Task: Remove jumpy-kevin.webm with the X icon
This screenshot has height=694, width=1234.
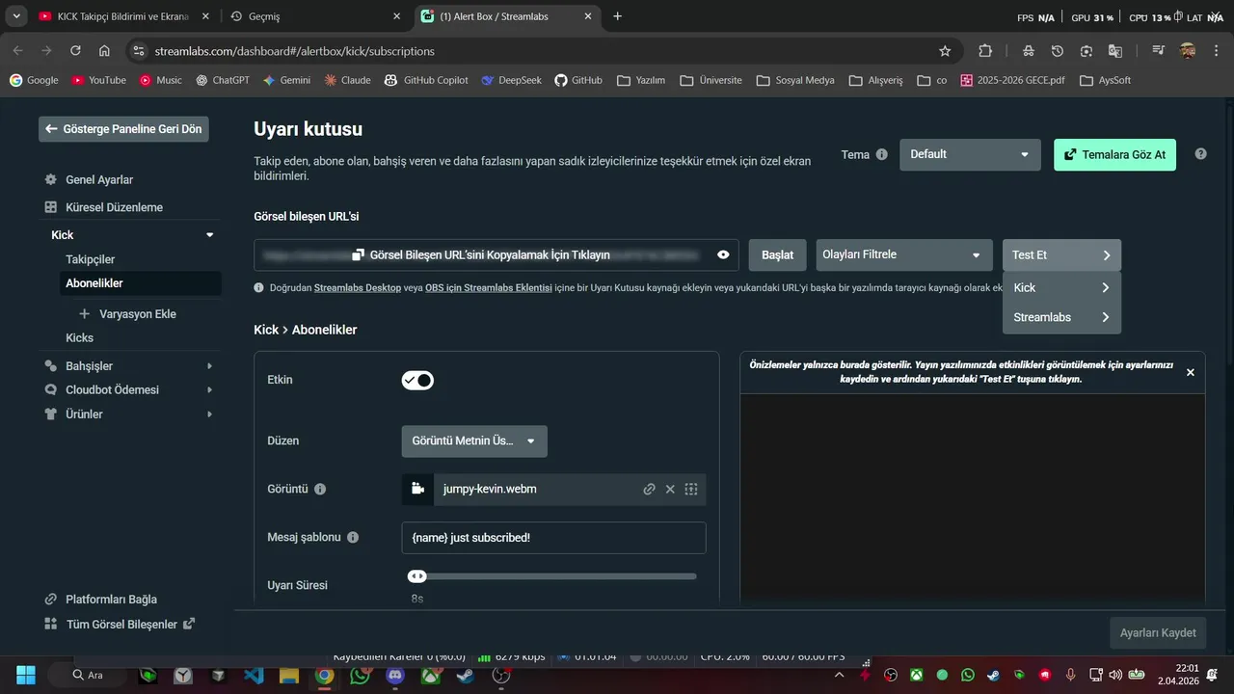Action: coord(670,489)
